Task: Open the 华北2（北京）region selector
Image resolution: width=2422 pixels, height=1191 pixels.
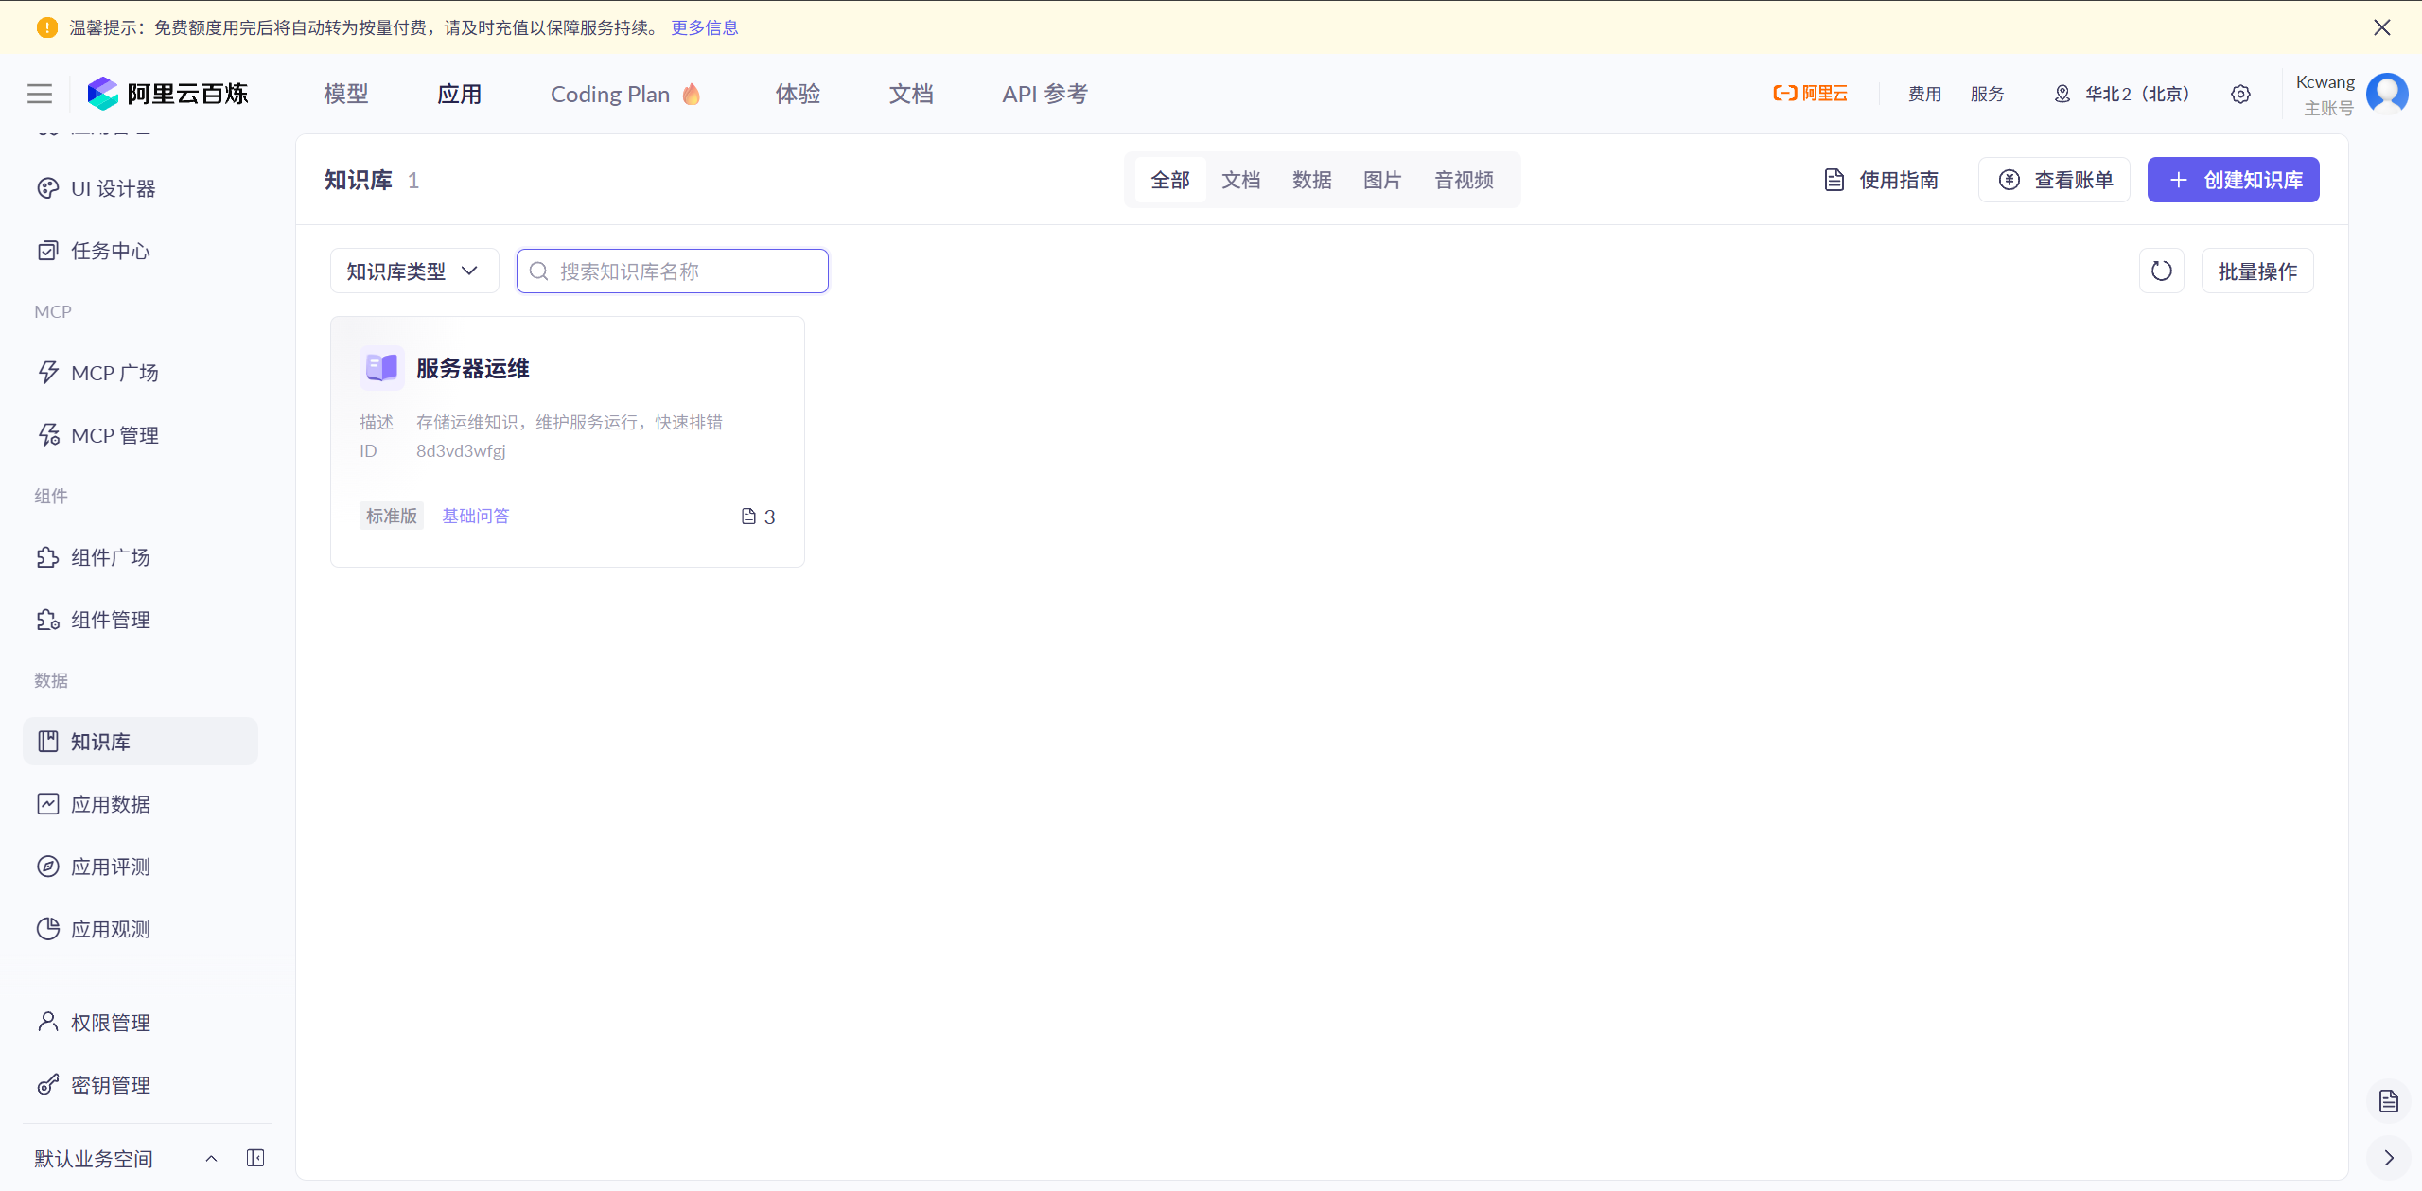Action: tap(2121, 94)
